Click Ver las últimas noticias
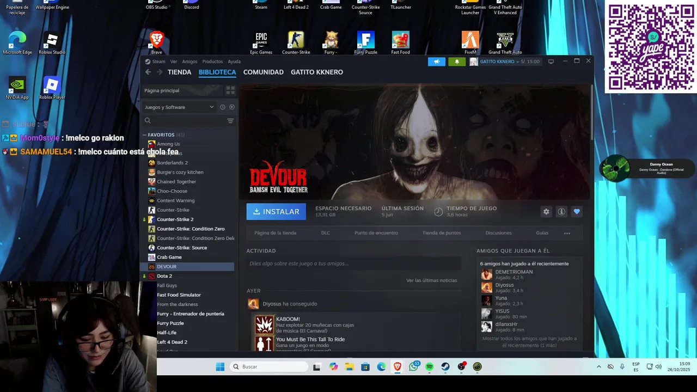Screen dimensions: 697x392 coord(432,280)
